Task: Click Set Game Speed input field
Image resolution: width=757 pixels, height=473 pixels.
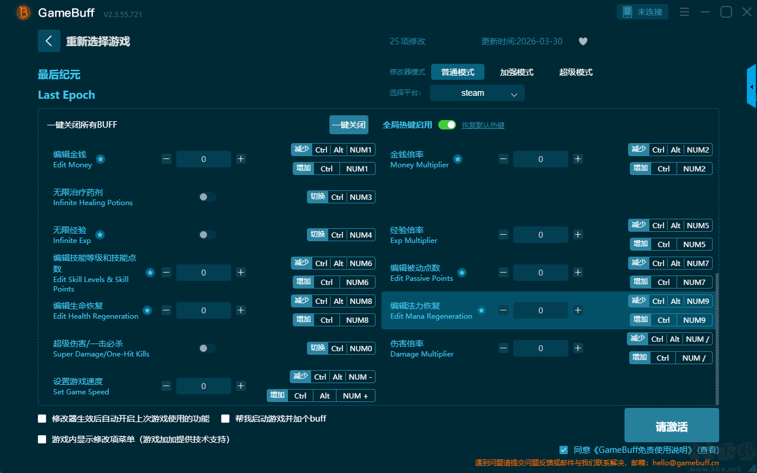Action: click(203, 386)
